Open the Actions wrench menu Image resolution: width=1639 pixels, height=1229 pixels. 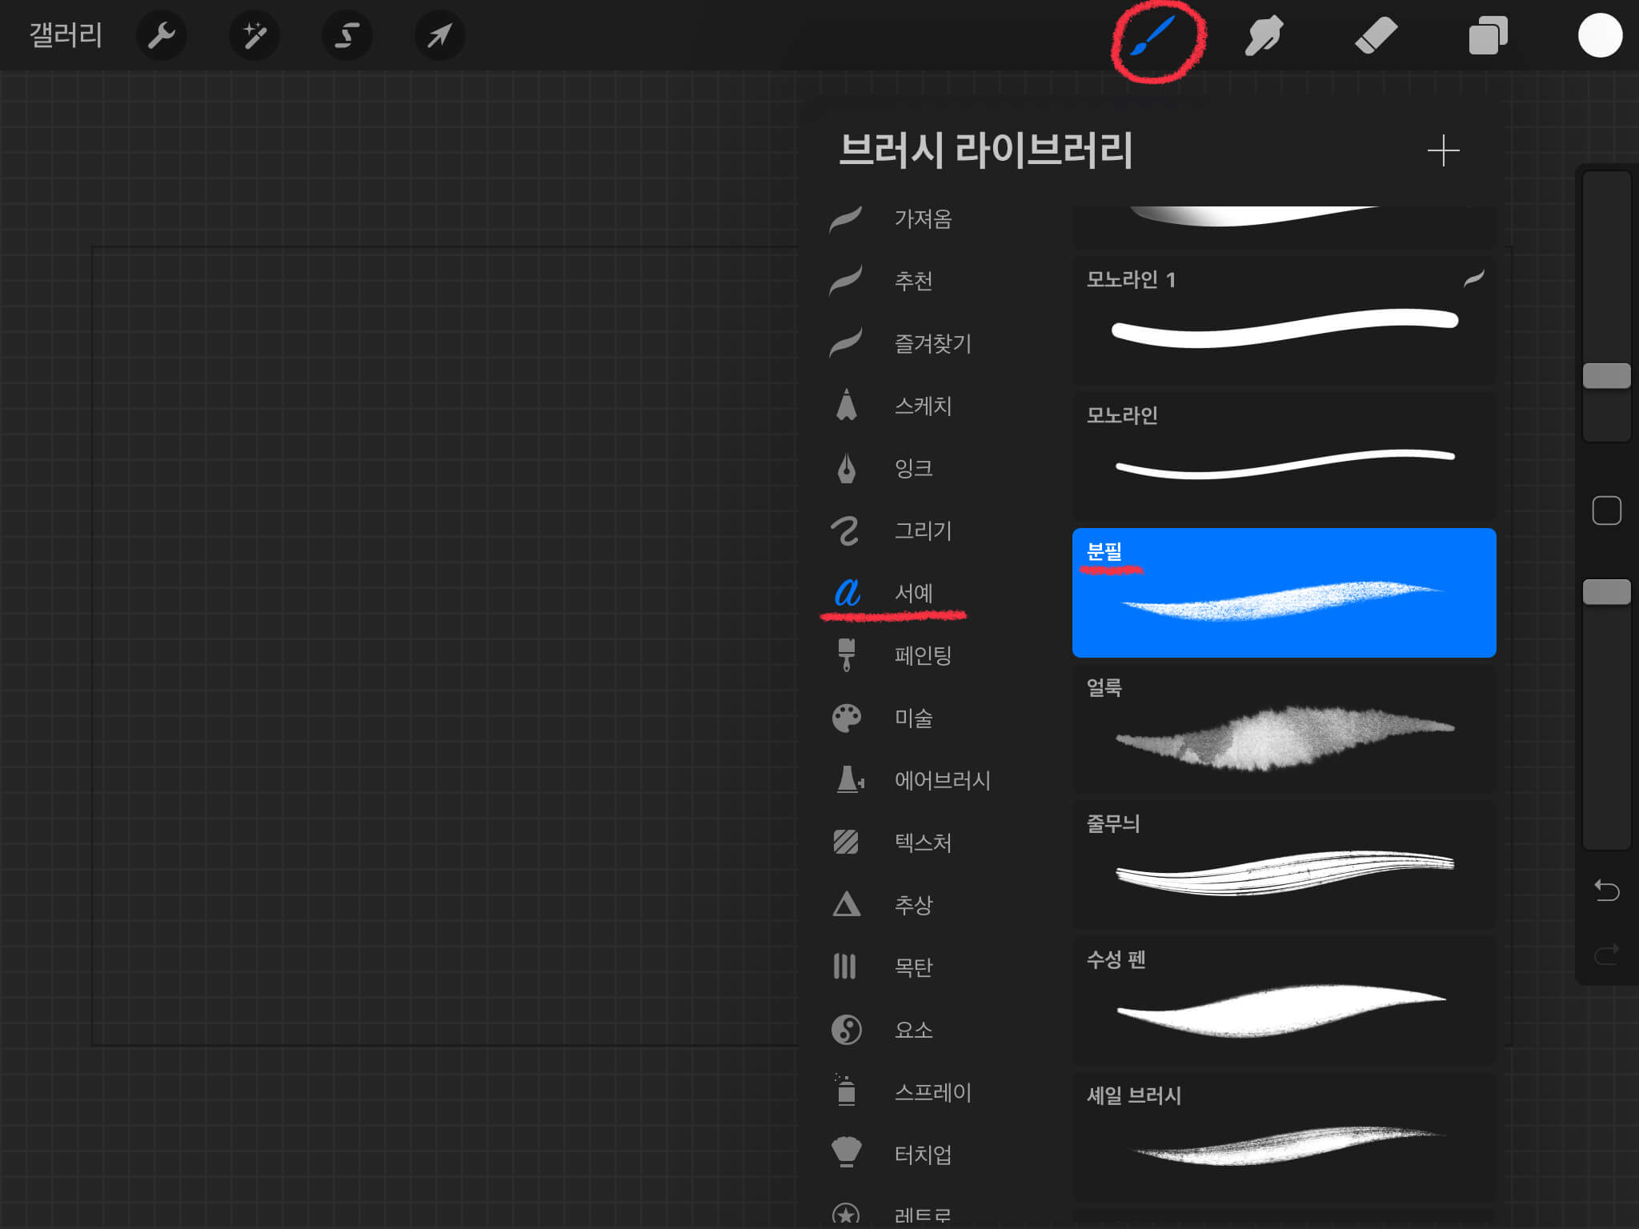[161, 36]
